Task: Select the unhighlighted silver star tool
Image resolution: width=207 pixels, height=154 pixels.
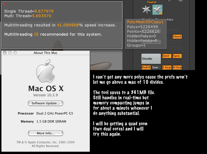Action: [146, 10]
